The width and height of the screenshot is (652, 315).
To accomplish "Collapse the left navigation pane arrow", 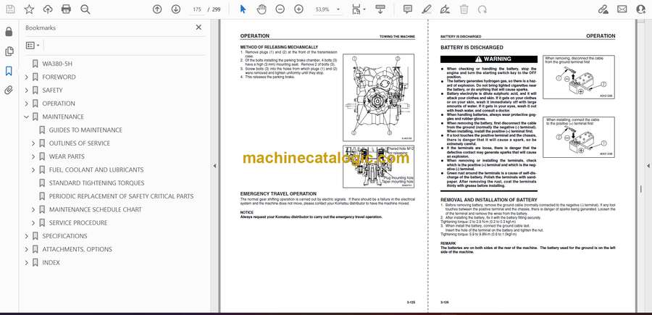I will pos(214,166).
